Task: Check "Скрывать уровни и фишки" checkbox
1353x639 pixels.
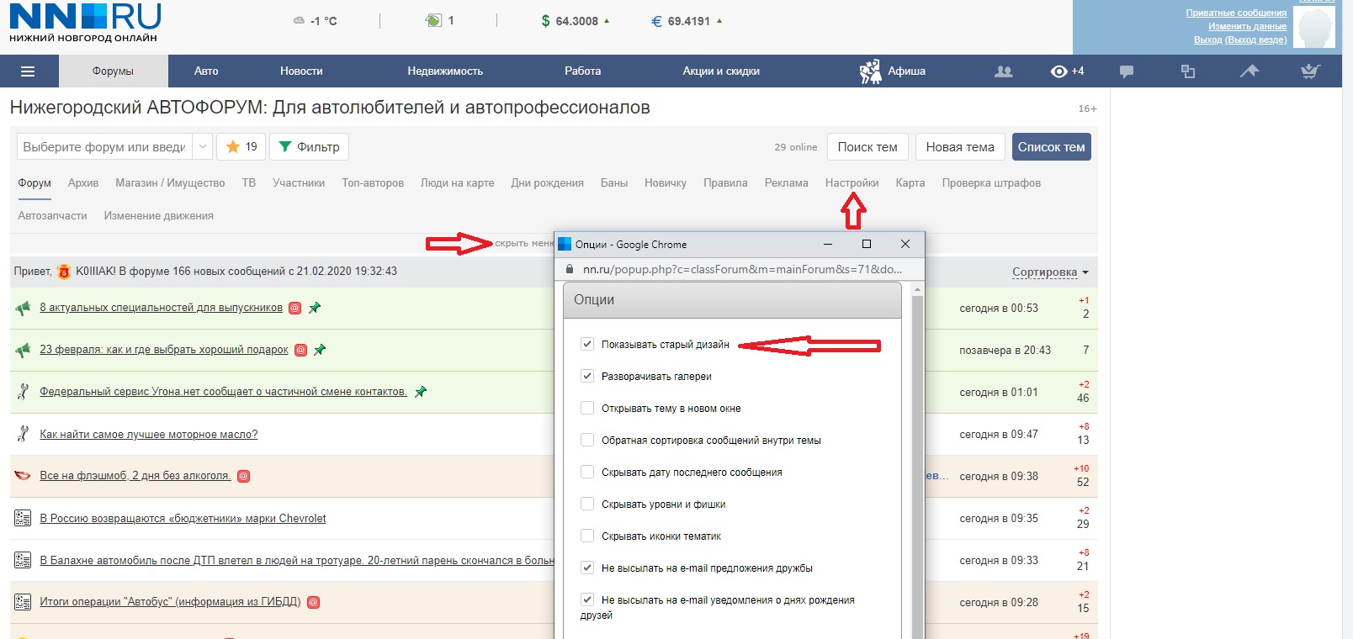Action: [x=587, y=504]
